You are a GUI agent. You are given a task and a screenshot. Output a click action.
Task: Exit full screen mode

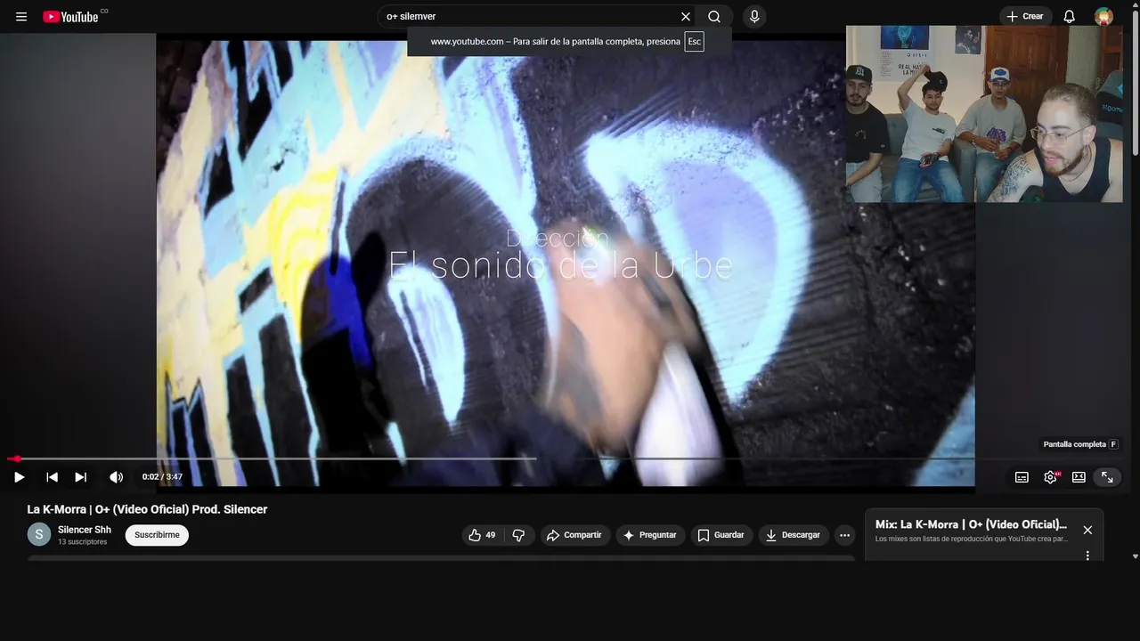click(x=1107, y=477)
